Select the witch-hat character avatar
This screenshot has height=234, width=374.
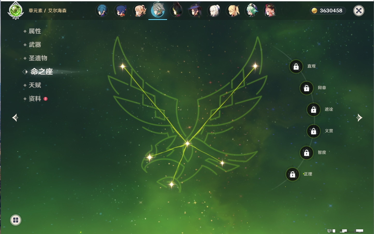[195, 11]
